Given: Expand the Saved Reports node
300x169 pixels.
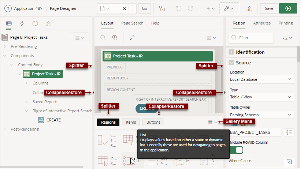Looking at the screenshot, I should [26, 102].
